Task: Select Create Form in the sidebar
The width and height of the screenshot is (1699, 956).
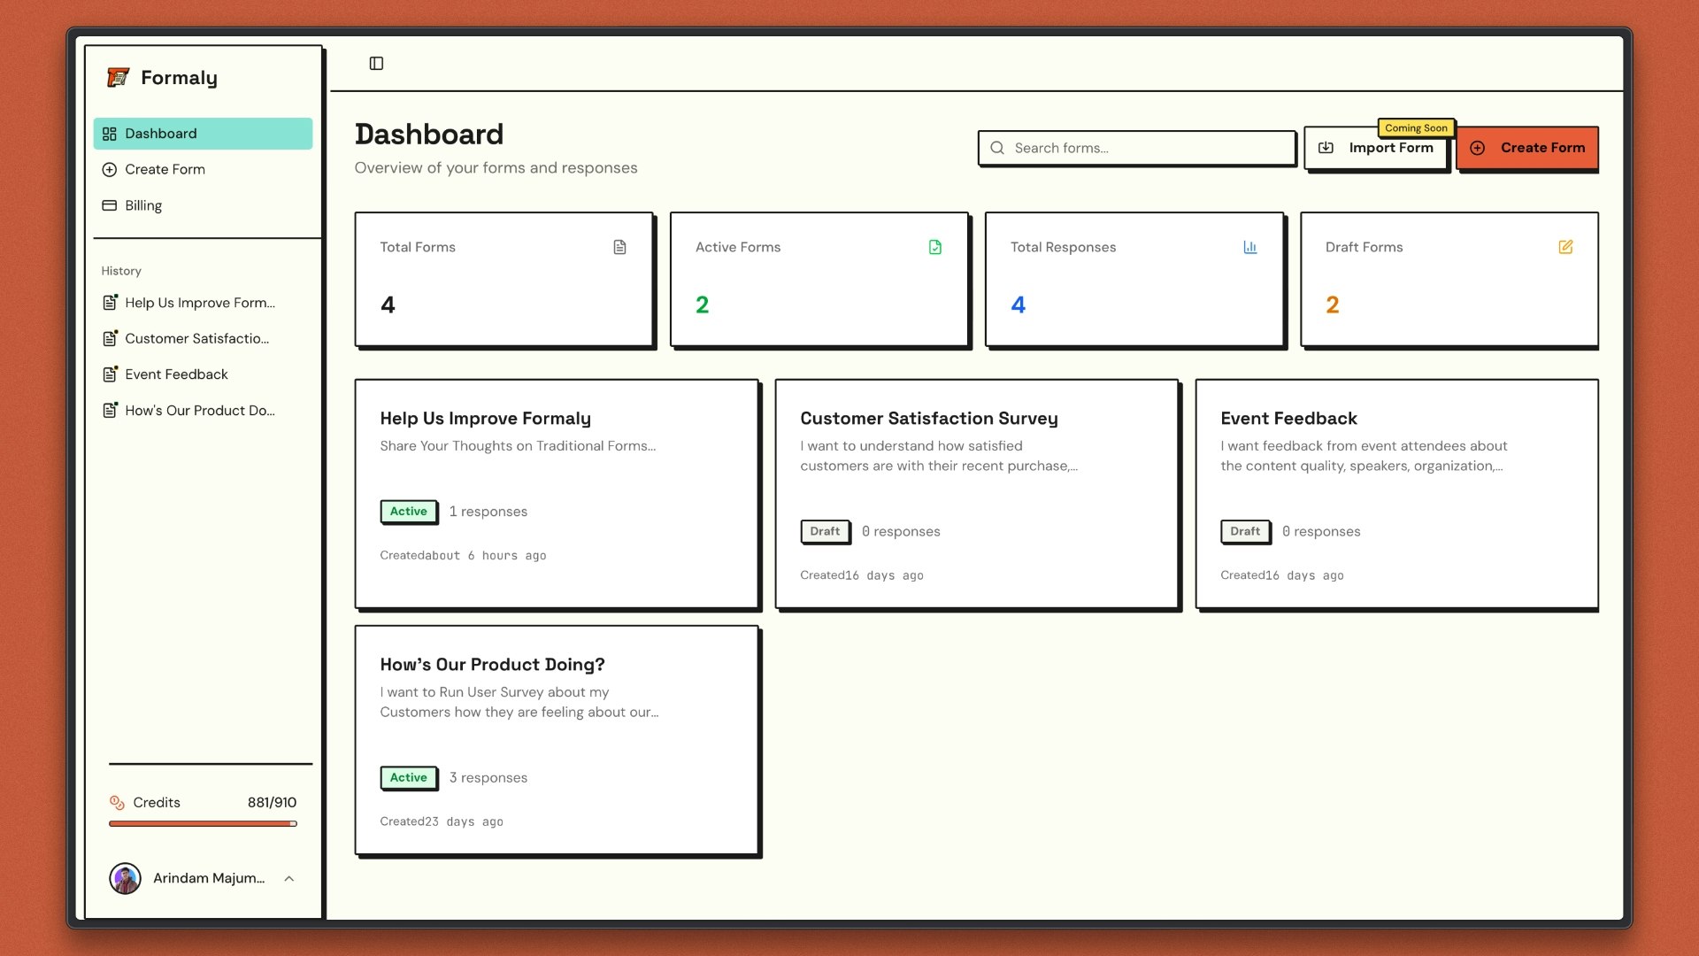Action: (x=165, y=169)
